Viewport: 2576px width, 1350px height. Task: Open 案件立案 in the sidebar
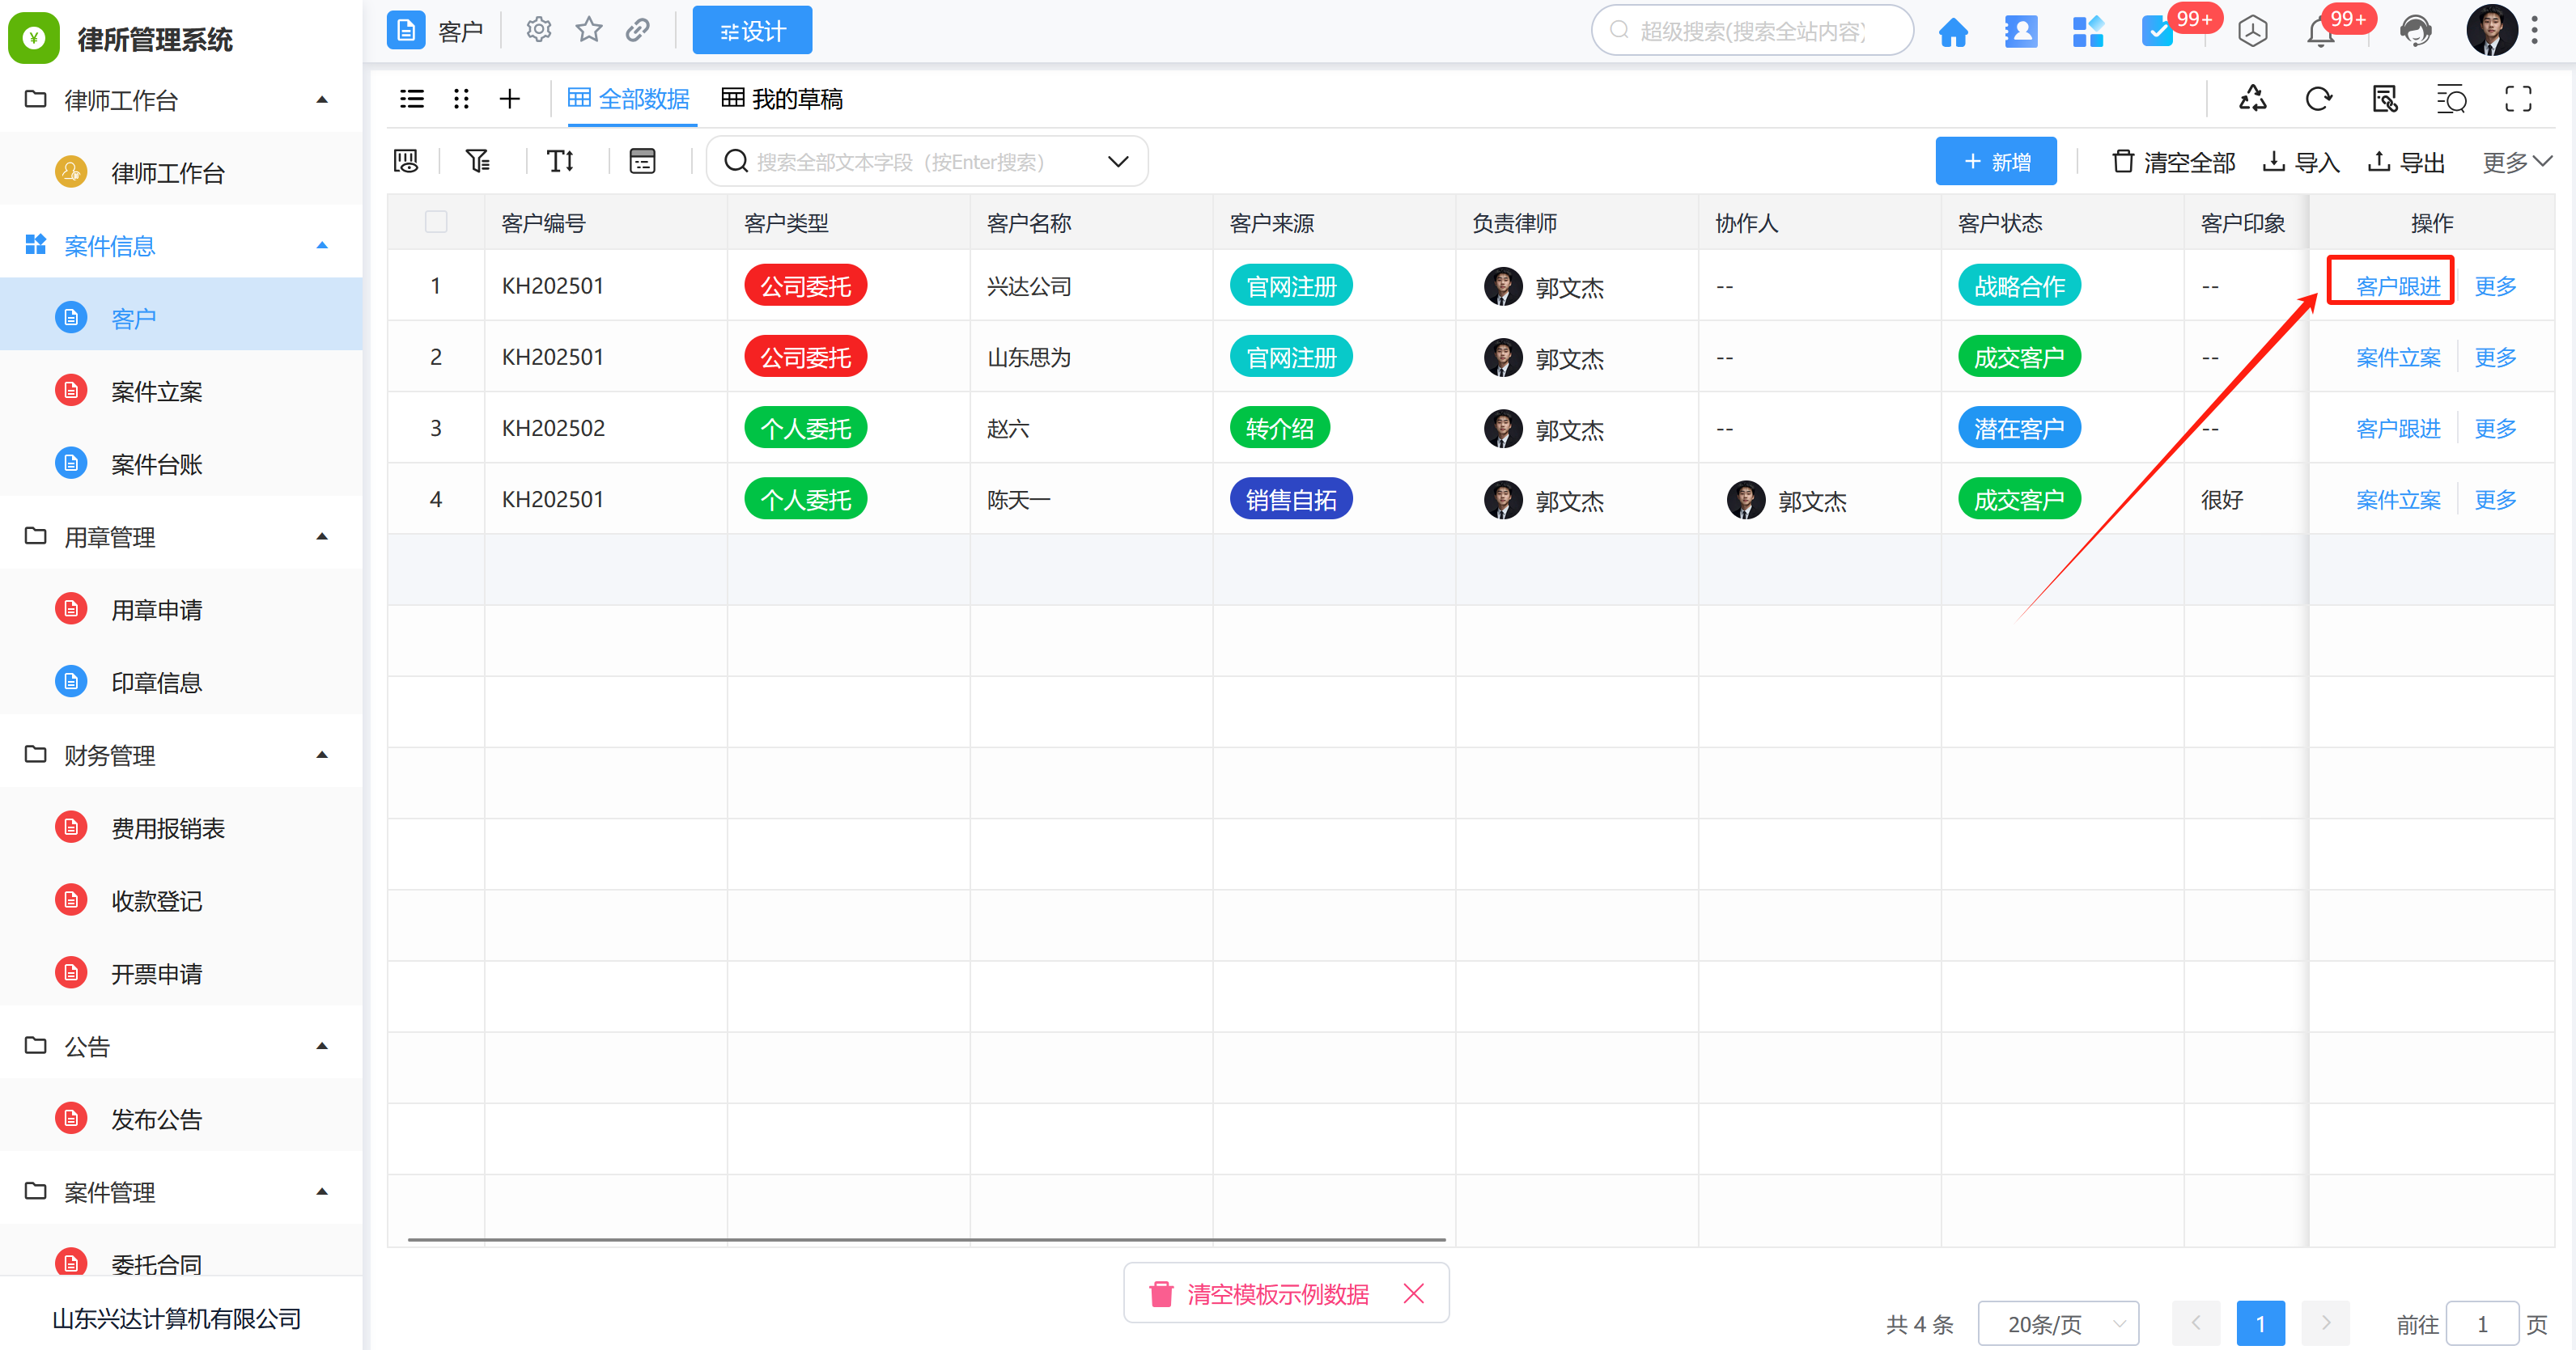point(157,391)
